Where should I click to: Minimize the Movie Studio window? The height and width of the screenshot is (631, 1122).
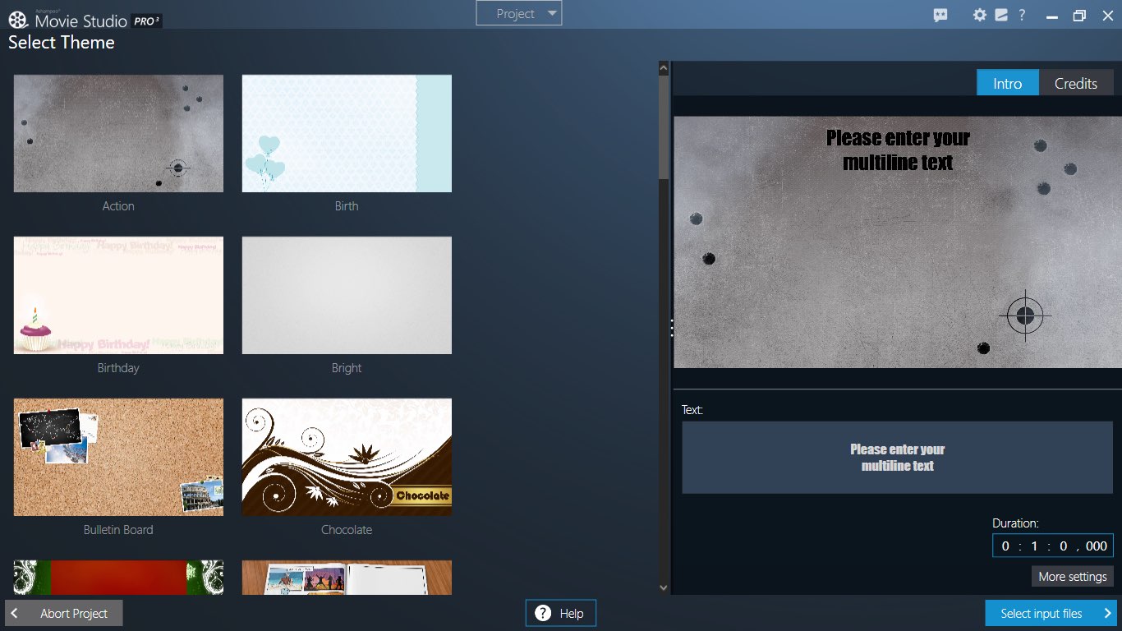(1051, 16)
